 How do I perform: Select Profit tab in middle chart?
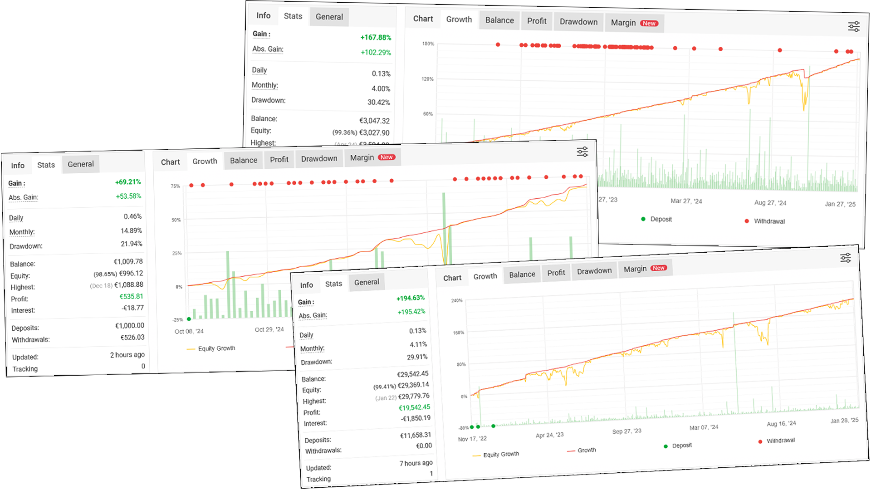[279, 160]
